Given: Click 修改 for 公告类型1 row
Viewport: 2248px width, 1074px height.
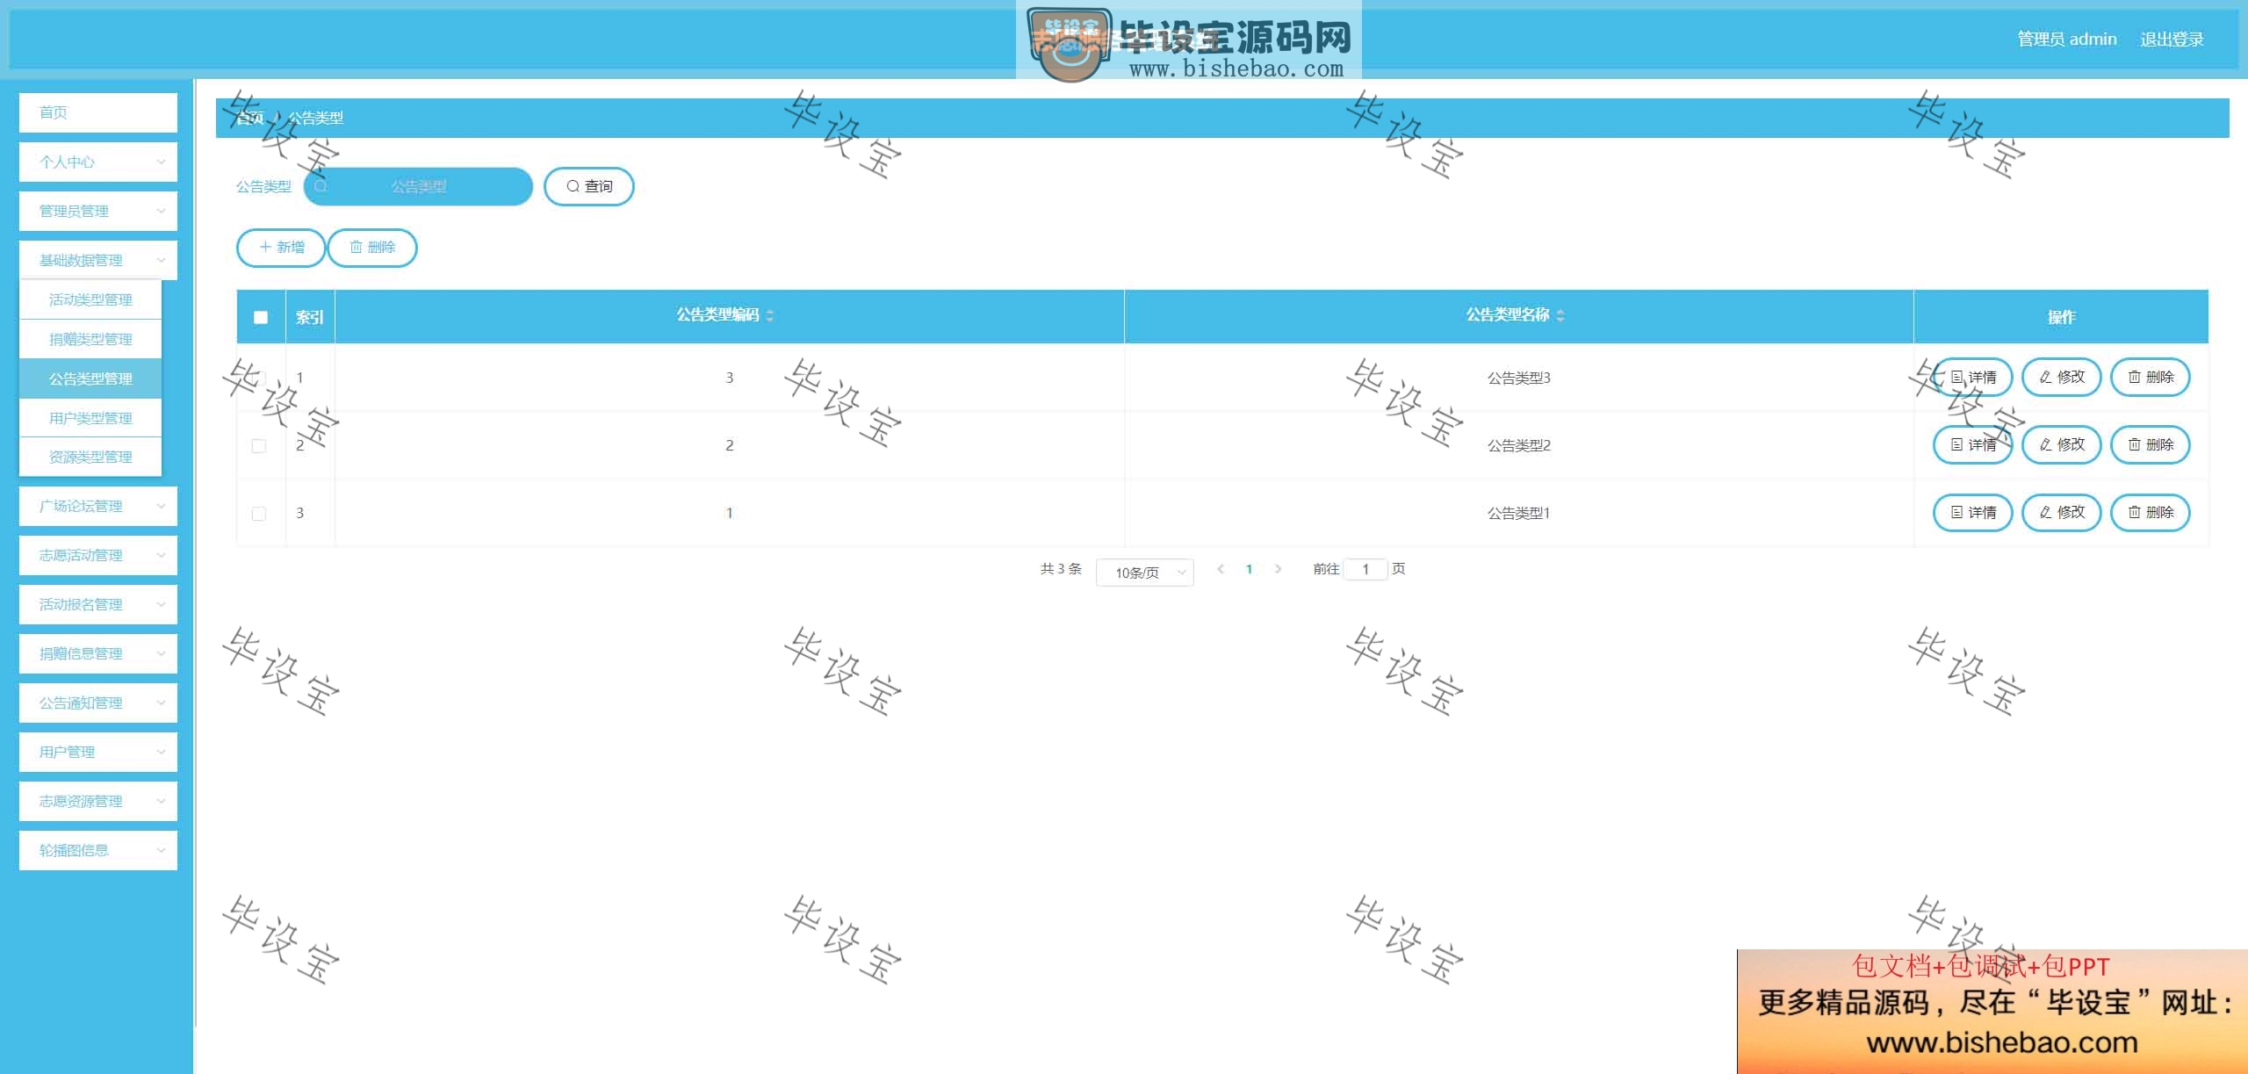Looking at the screenshot, I should click(2061, 513).
